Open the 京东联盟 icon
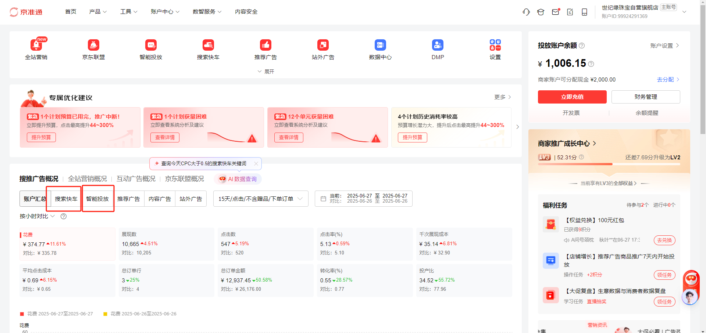Screen dimensions: 706x333 click(93, 46)
